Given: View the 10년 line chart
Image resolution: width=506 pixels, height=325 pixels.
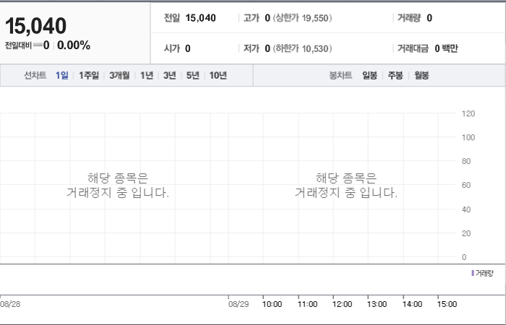Looking at the screenshot, I should click(x=218, y=75).
